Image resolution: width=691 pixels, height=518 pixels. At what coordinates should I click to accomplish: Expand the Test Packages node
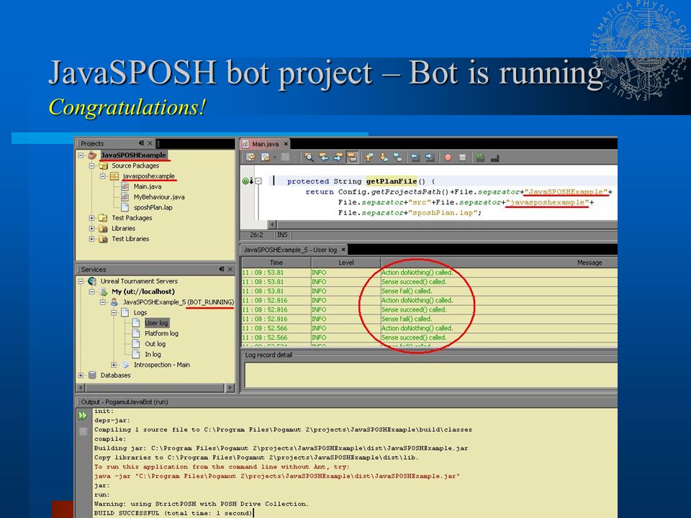pos(91,218)
